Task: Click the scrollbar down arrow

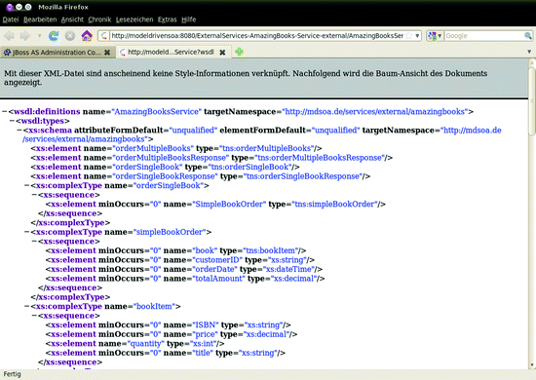Action: pyautogui.click(x=532, y=365)
